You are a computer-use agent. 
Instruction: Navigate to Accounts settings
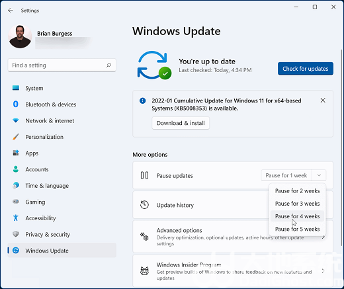point(62,169)
